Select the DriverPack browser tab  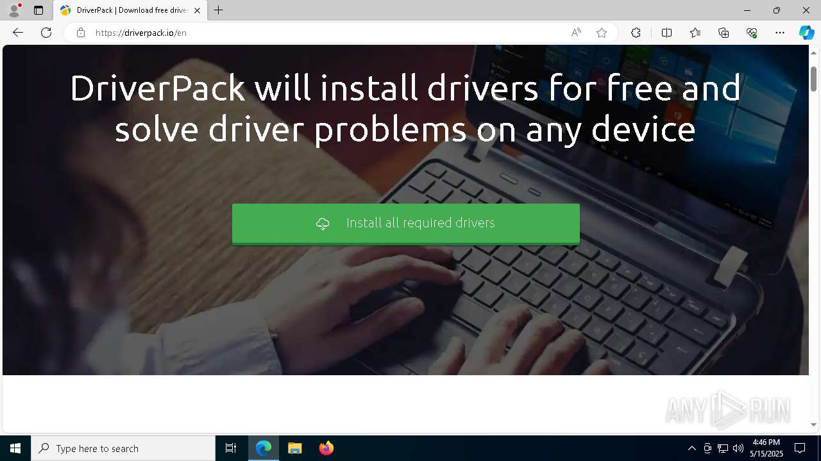(130, 10)
